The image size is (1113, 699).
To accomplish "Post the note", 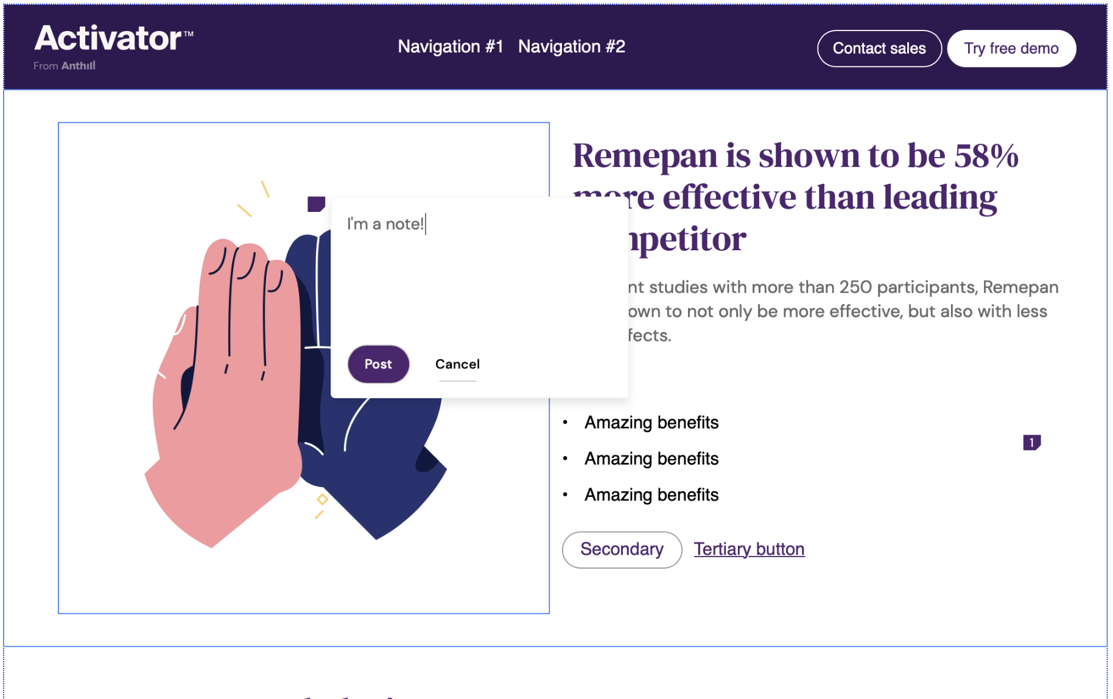I will coord(378,364).
